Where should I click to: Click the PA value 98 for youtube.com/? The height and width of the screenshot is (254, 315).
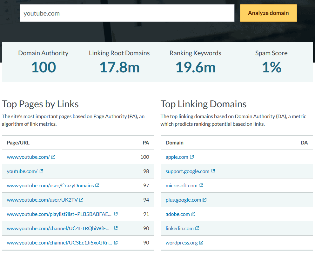coord(146,171)
